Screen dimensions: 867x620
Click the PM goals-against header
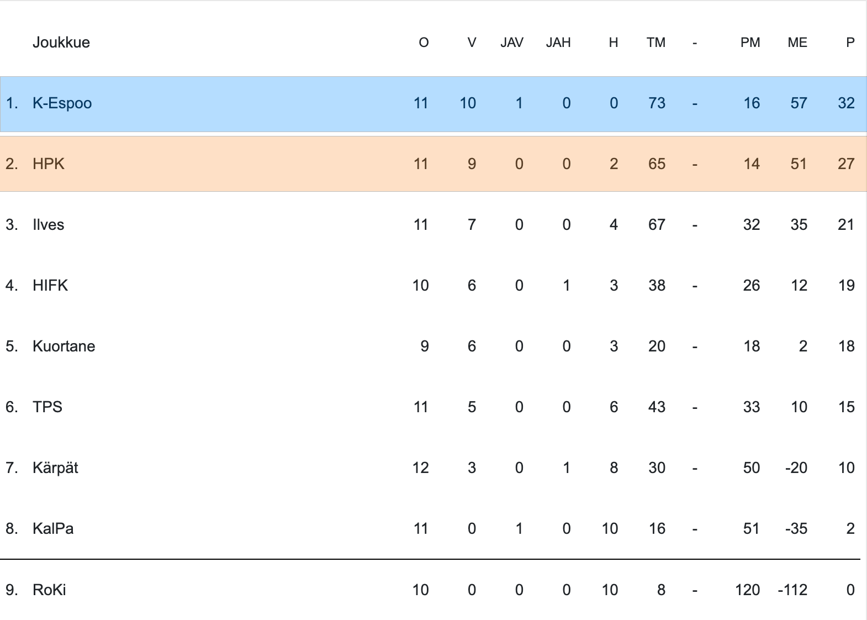tap(750, 43)
